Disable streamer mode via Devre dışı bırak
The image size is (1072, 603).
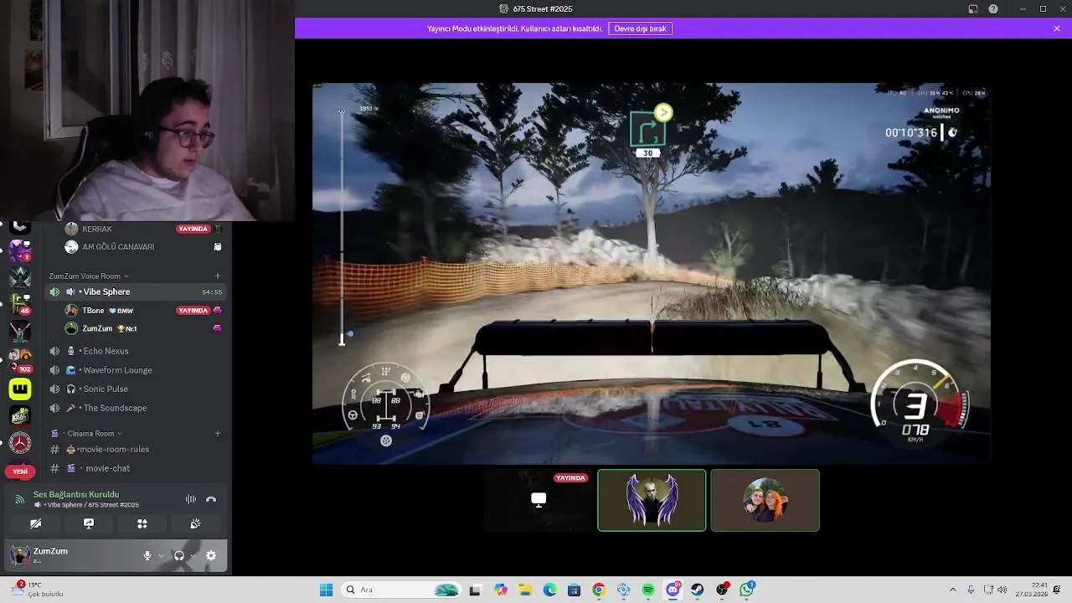click(640, 28)
